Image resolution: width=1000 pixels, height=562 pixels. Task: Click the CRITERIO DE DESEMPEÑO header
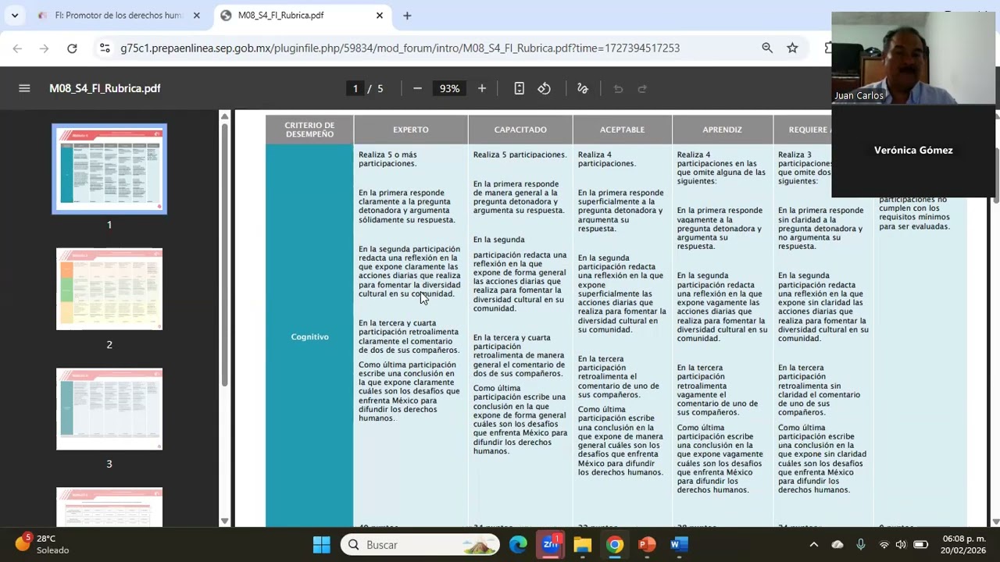(309, 130)
